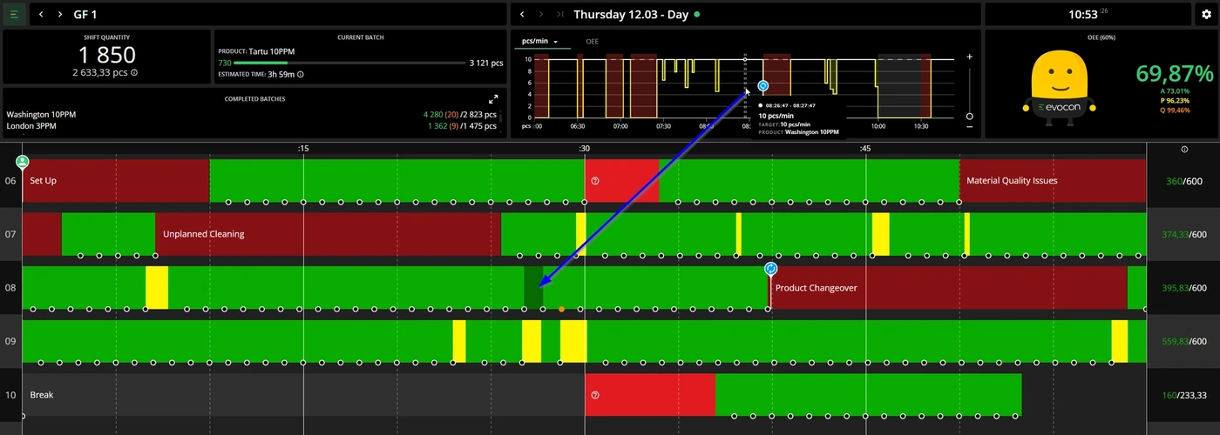Viewport: 1220px width, 435px height.
Task: Click orange dot marker in hour 08 row
Action: tap(561, 309)
